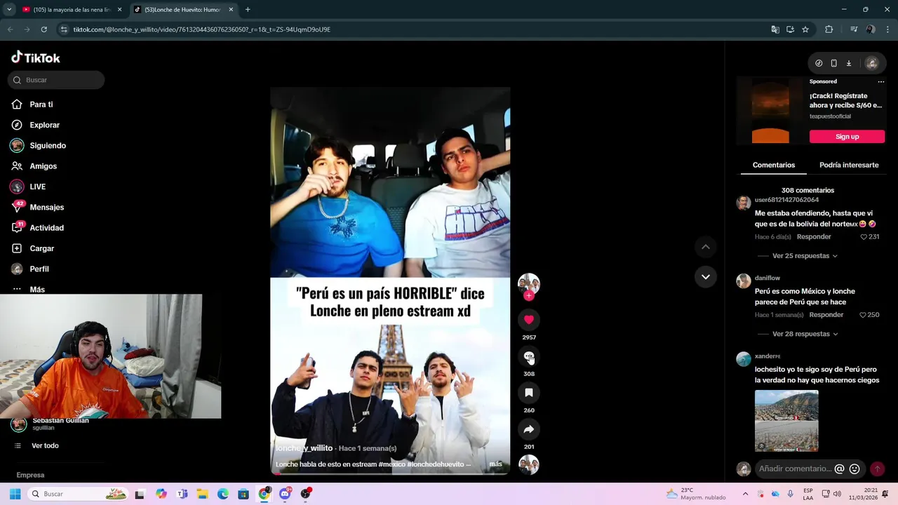Show hidden tray icons chevron
898x505 pixels.
[745, 494]
